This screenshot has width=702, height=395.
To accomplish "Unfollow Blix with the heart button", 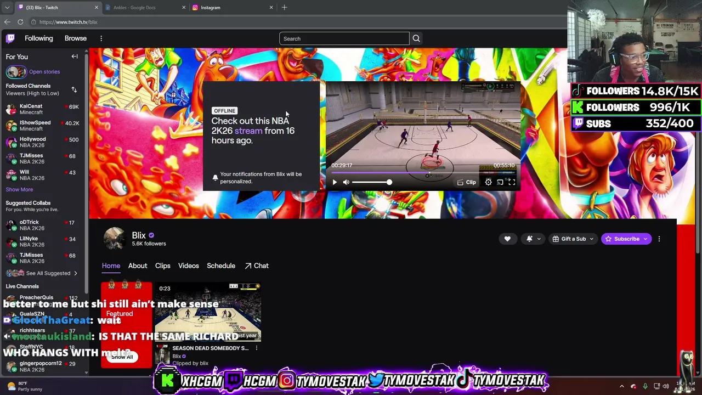I will coord(507,239).
